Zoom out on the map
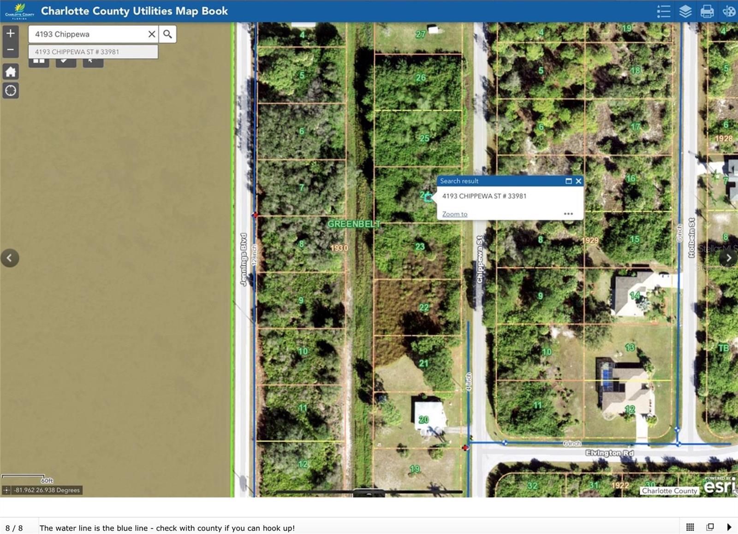The image size is (738, 534). point(10,49)
